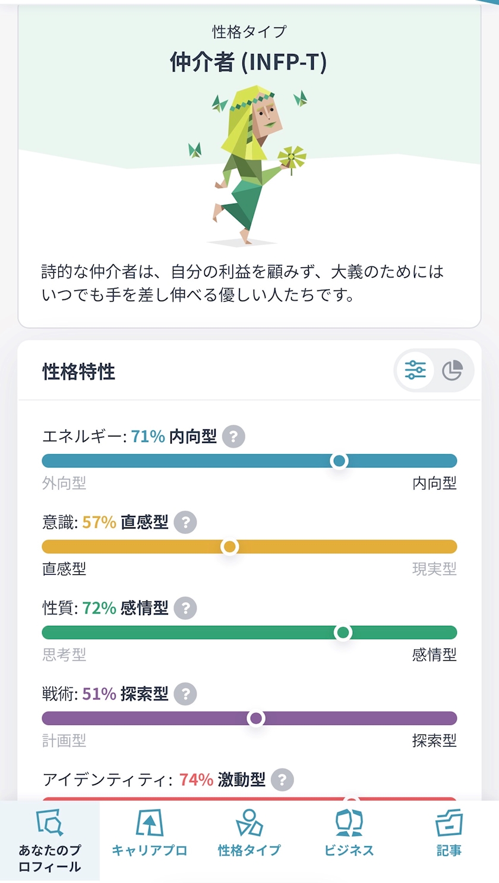499x883 pixels.
Task: Click the エネルギー slider handle
Action: click(339, 461)
